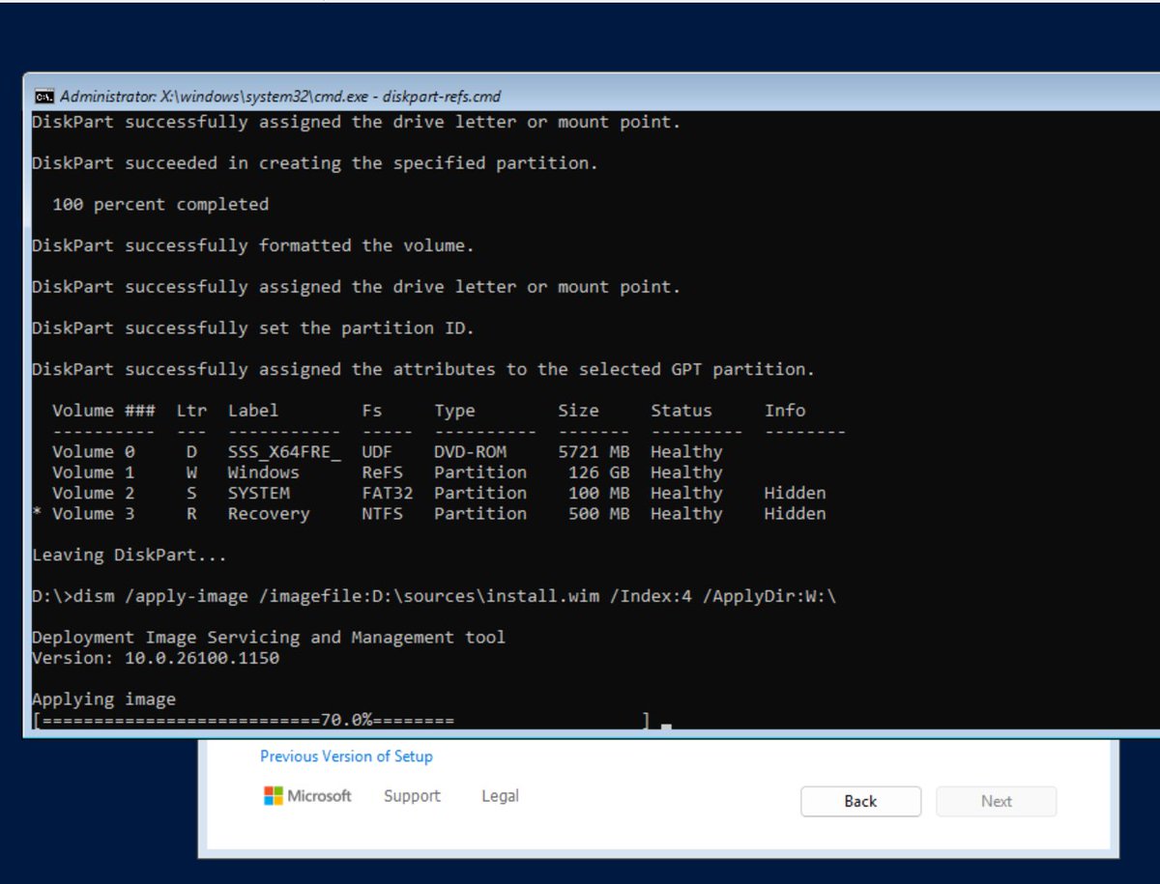The height and width of the screenshot is (884, 1160).
Task: Click 'DiskPart successfully set the partition ID.' line
Action: [253, 328]
